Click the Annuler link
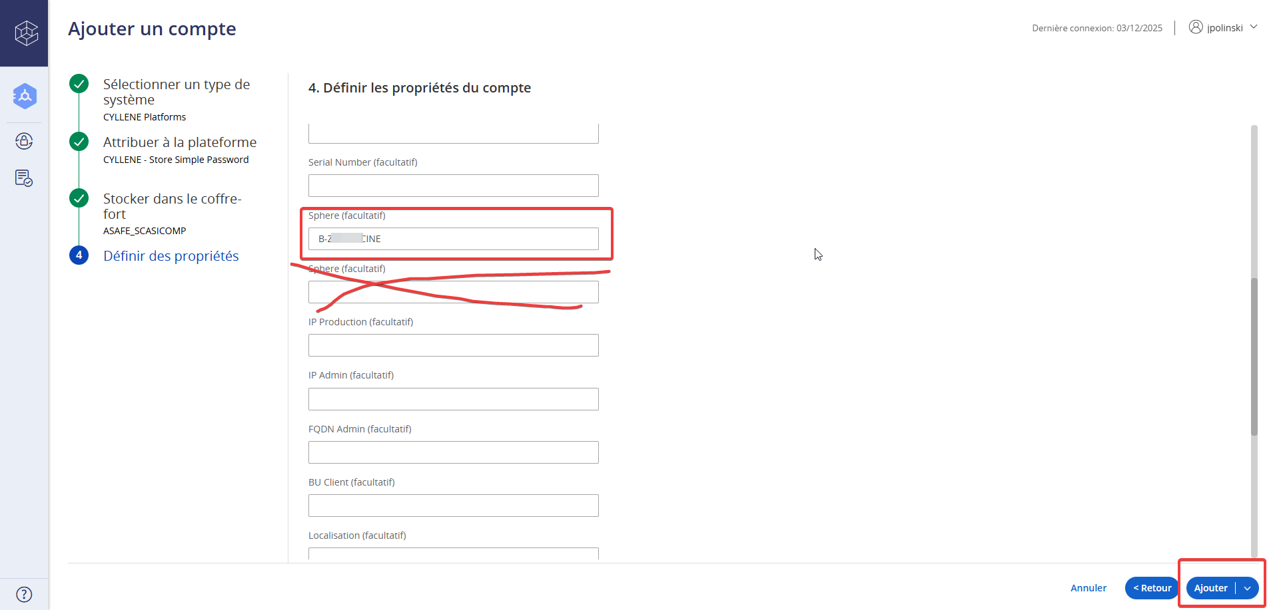This screenshot has width=1279, height=610. point(1088,588)
